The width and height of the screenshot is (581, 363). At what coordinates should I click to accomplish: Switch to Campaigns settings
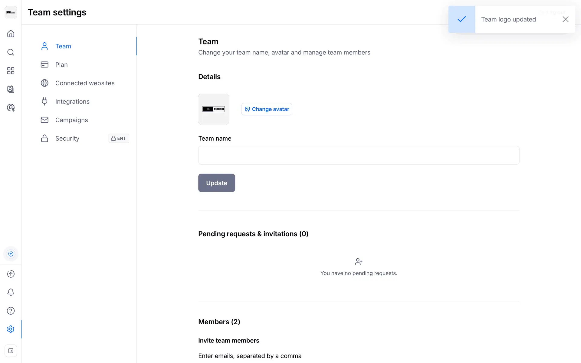[71, 120]
